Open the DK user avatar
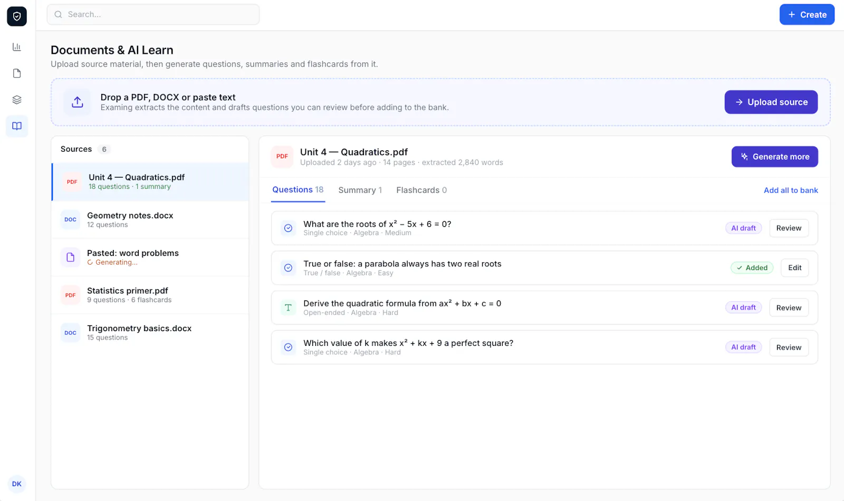 pyautogui.click(x=17, y=484)
